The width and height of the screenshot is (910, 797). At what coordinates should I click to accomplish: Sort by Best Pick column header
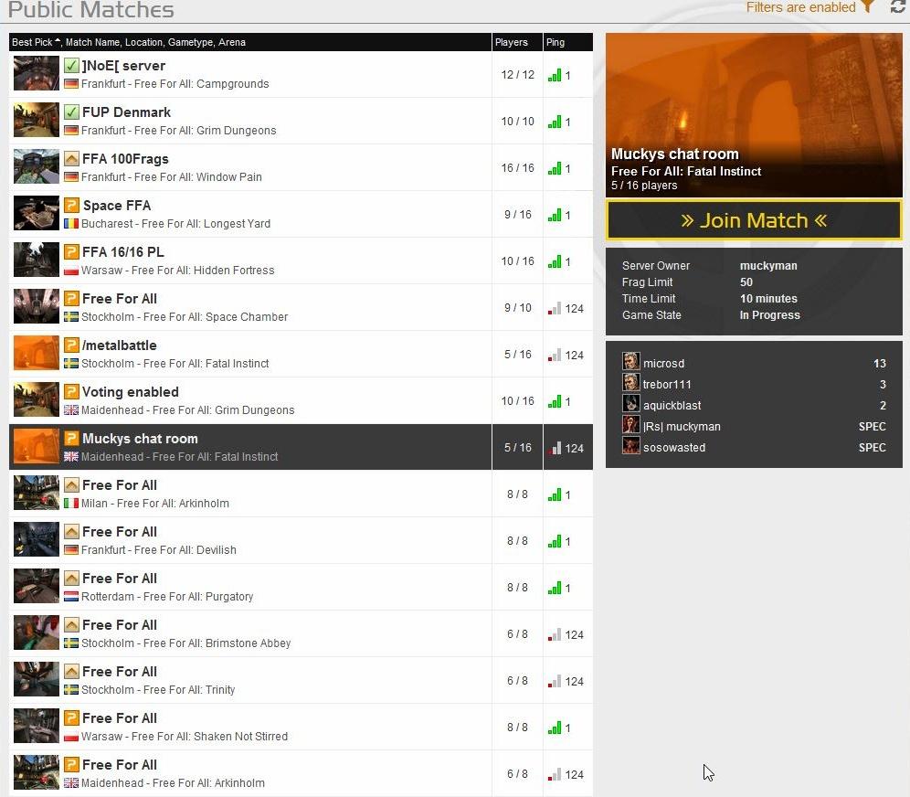pyautogui.click(x=37, y=42)
